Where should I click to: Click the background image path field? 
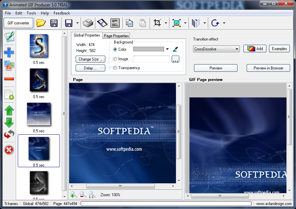(x=151, y=59)
